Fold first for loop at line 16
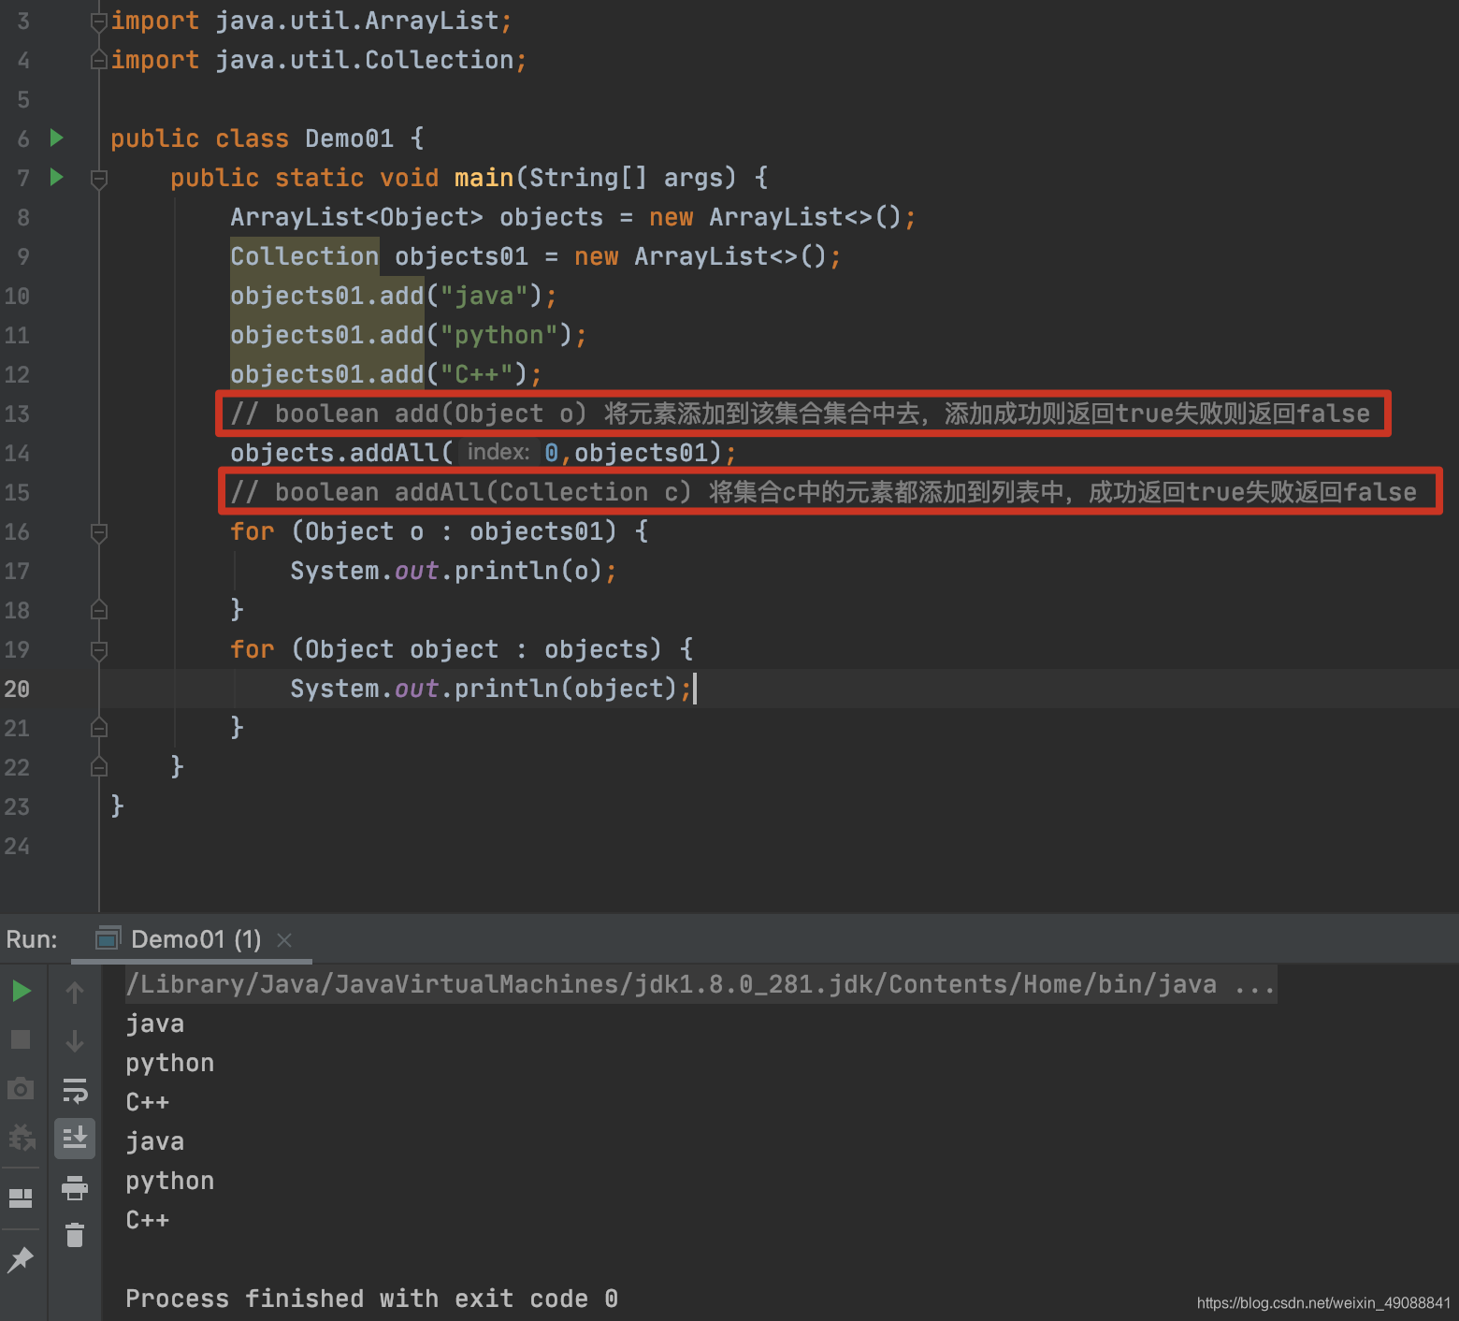Image resolution: width=1459 pixels, height=1321 pixels. click(x=98, y=531)
